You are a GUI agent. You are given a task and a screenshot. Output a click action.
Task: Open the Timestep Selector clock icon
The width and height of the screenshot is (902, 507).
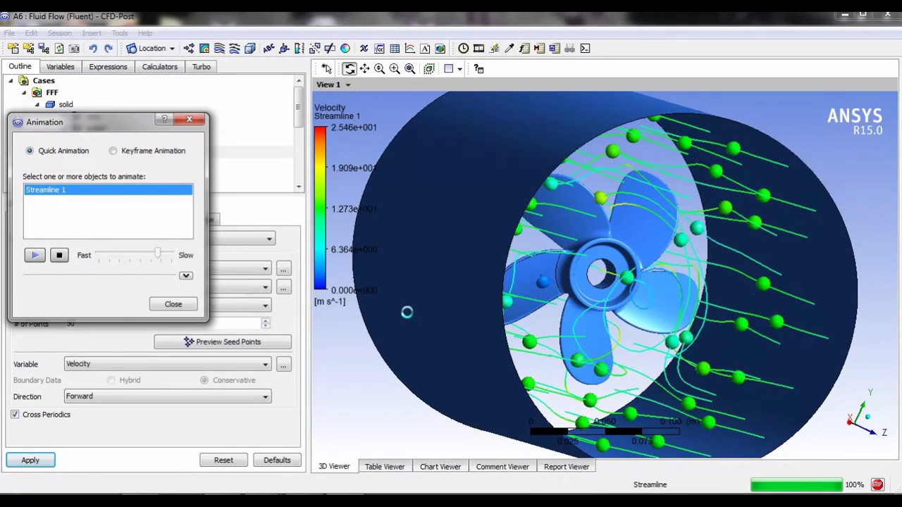[x=463, y=49]
